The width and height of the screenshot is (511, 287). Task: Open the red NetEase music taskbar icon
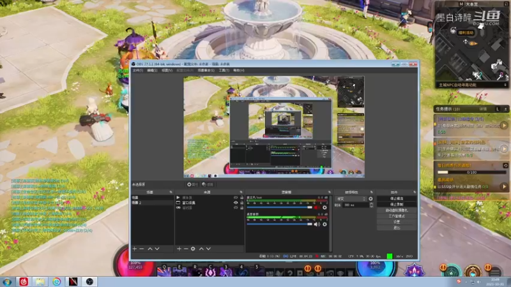click(24, 281)
